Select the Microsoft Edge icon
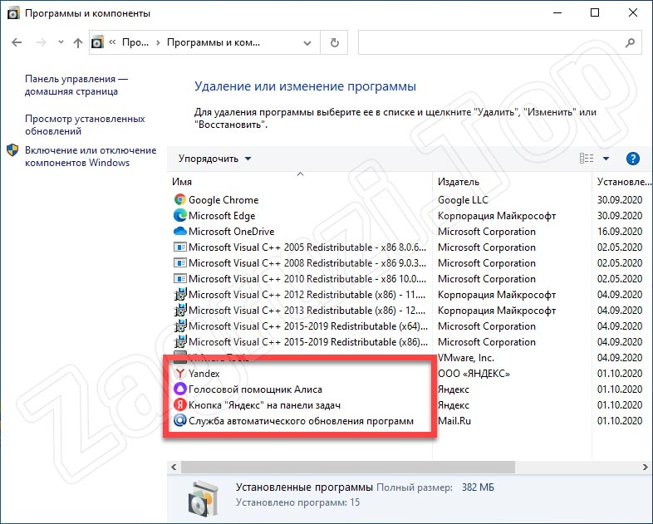This screenshot has width=653, height=524. (180, 216)
